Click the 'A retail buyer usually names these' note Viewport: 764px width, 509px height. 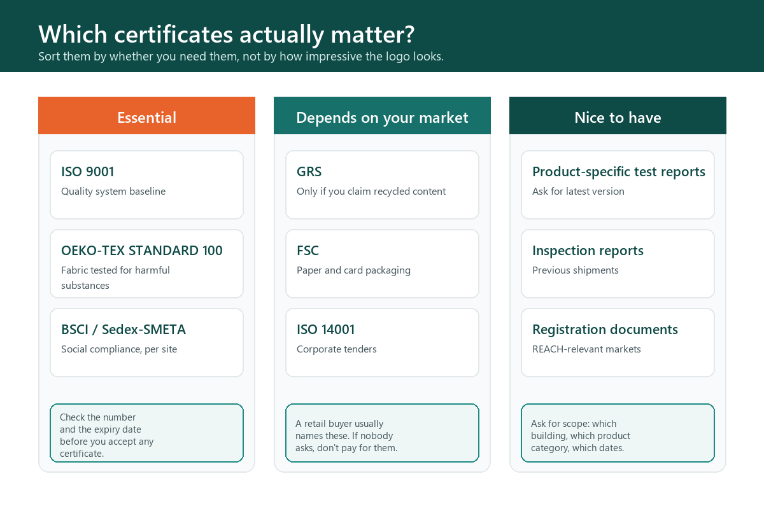(x=382, y=433)
